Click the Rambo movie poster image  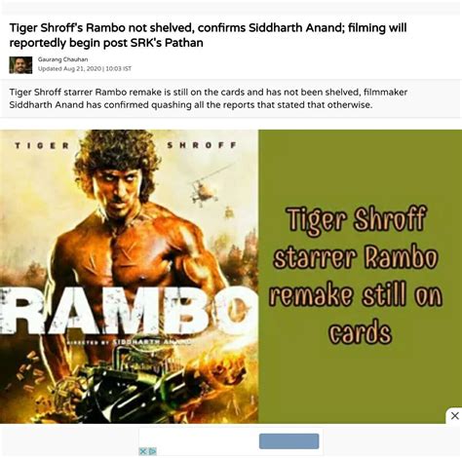[129, 276]
